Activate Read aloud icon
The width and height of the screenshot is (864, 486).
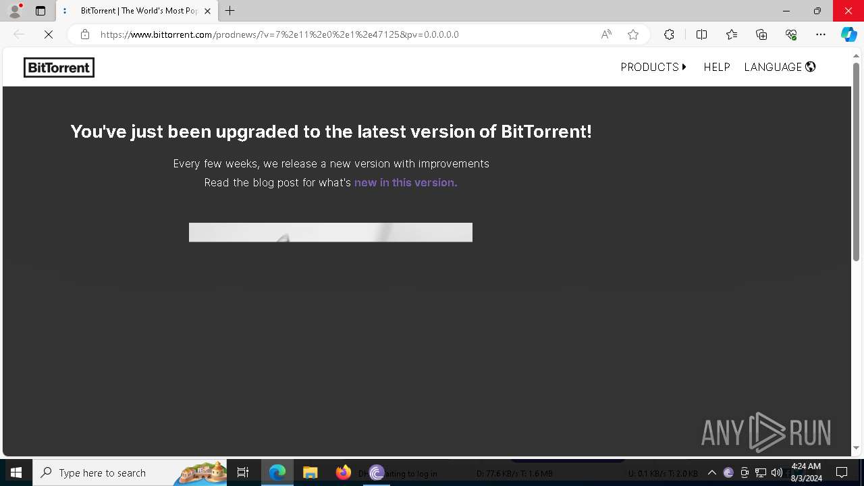pyautogui.click(x=606, y=34)
